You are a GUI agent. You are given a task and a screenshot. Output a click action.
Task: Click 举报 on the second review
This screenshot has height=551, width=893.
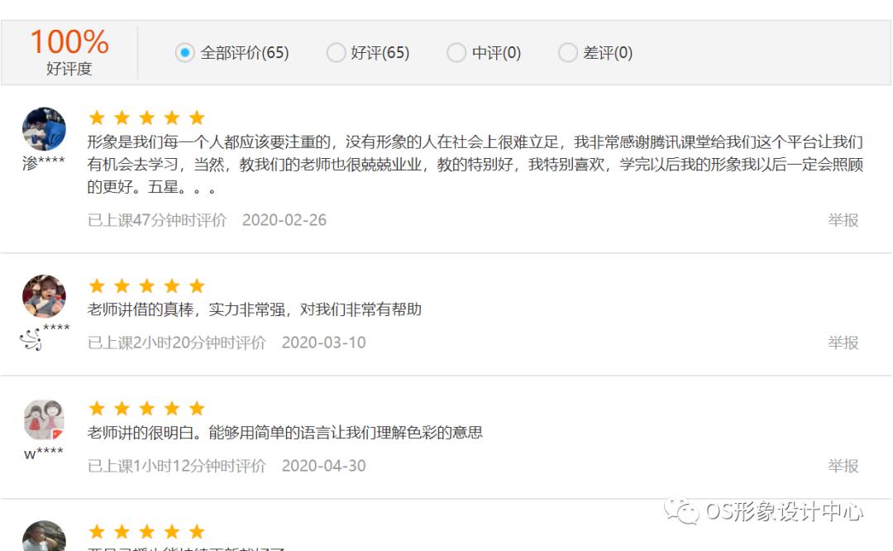coord(843,343)
